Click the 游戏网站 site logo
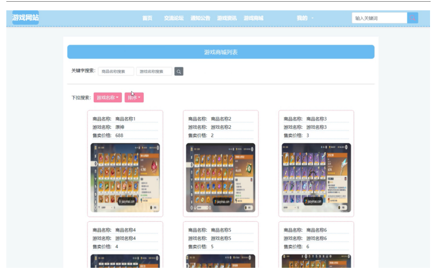This screenshot has height=273, width=445. (25, 18)
